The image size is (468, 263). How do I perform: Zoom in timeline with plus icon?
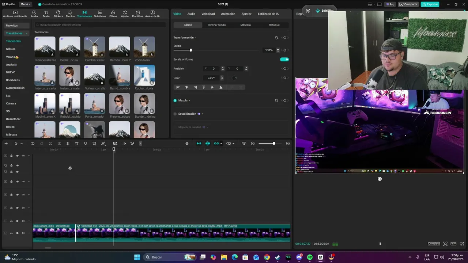[x=288, y=144]
